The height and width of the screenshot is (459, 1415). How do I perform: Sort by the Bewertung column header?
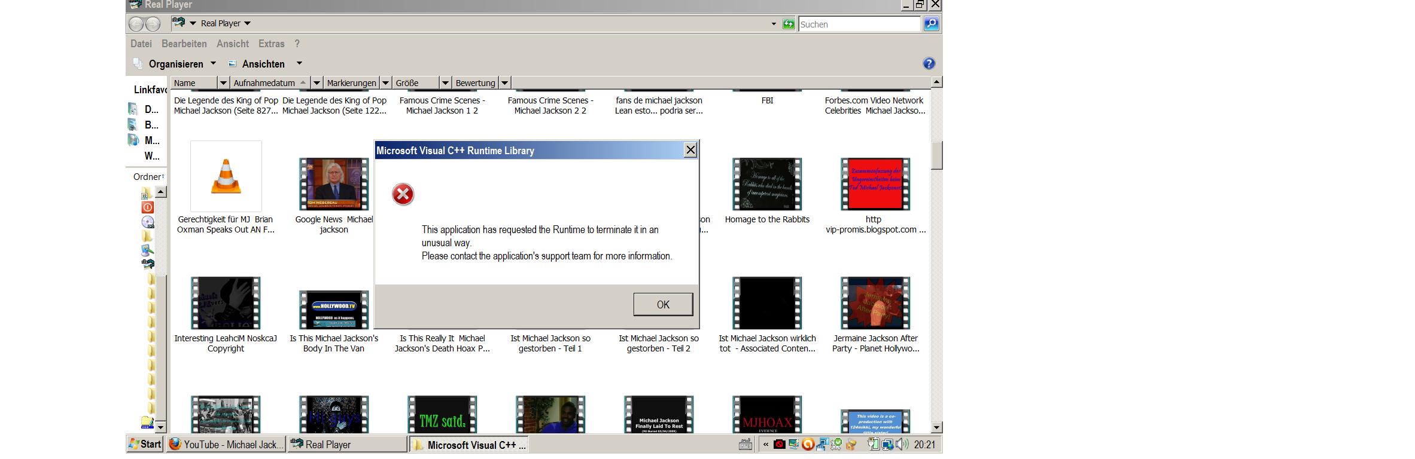point(475,83)
